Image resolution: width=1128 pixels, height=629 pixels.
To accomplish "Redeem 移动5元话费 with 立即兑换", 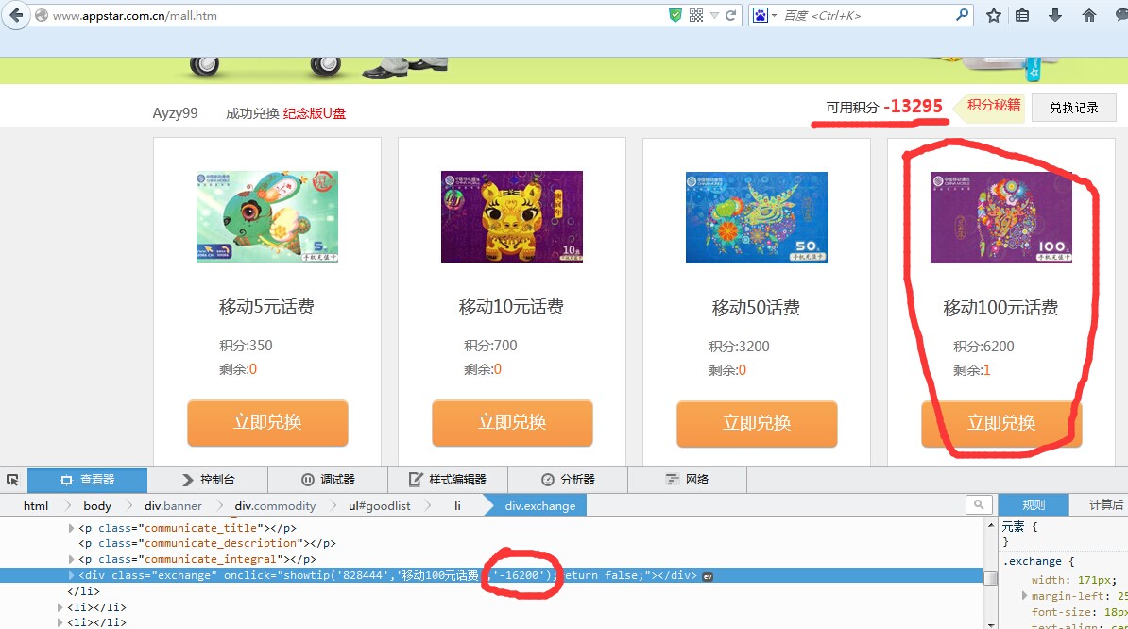I will pyautogui.click(x=267, y=423).
